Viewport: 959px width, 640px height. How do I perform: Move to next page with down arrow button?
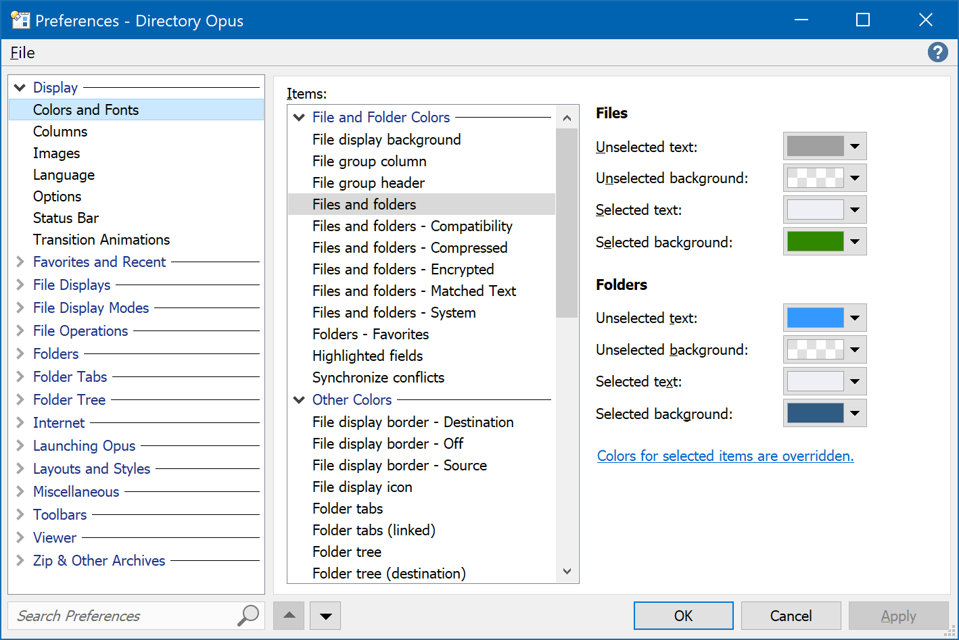(325, 616)
